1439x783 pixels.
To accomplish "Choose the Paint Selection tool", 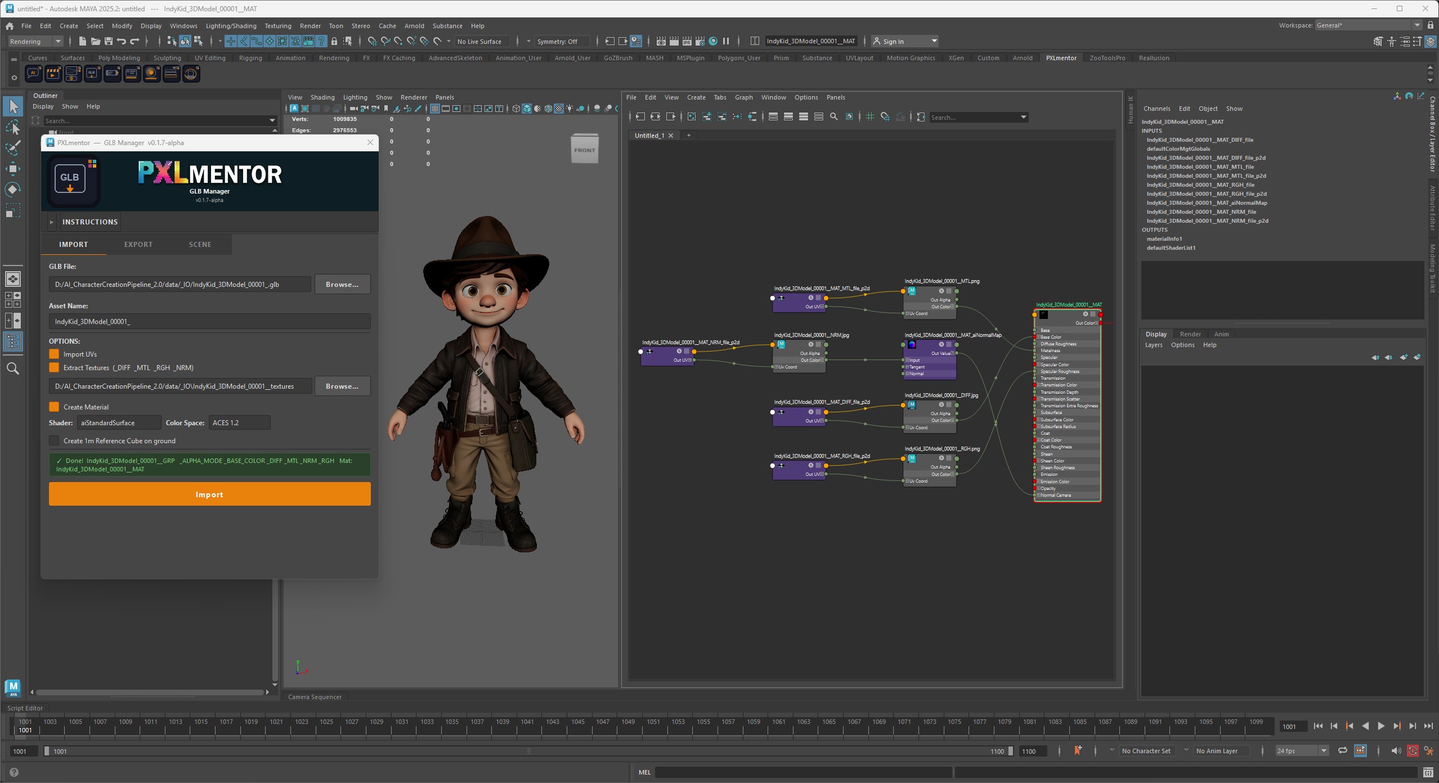I will click(x=13, y=148).
